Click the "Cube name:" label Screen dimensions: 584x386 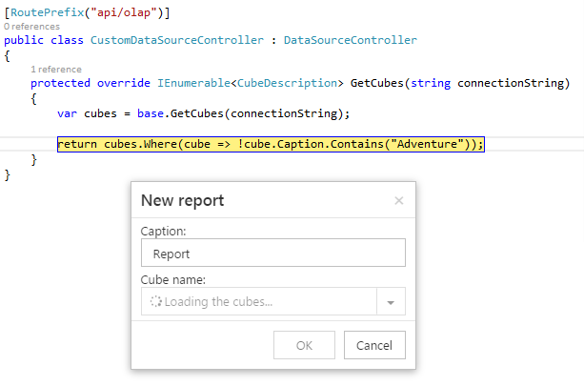(x=172, y=279)
